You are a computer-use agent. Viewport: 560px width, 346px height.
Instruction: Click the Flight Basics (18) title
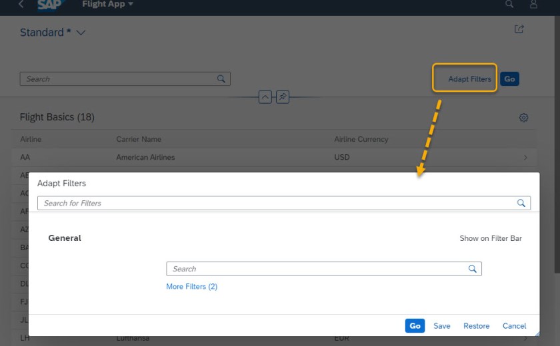coord(57,117)
